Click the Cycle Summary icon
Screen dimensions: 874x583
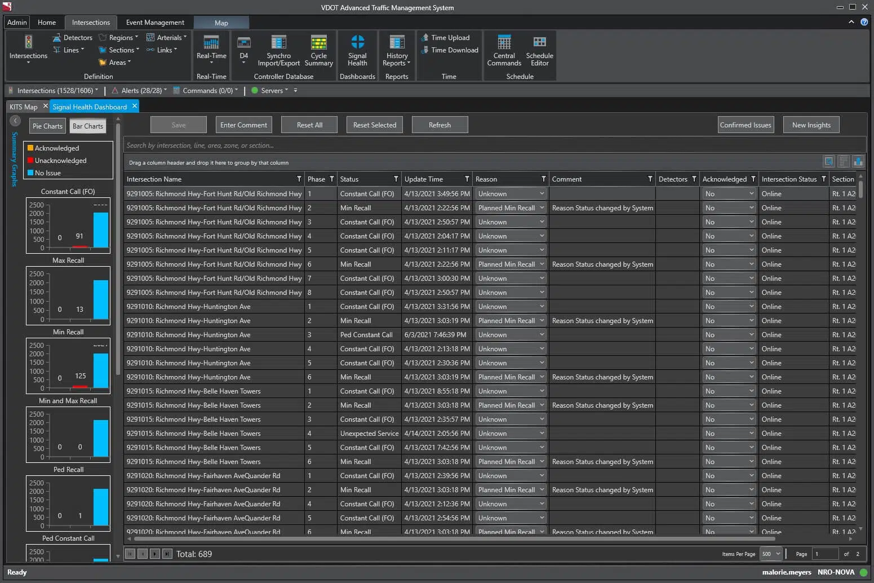click(318, 43)
